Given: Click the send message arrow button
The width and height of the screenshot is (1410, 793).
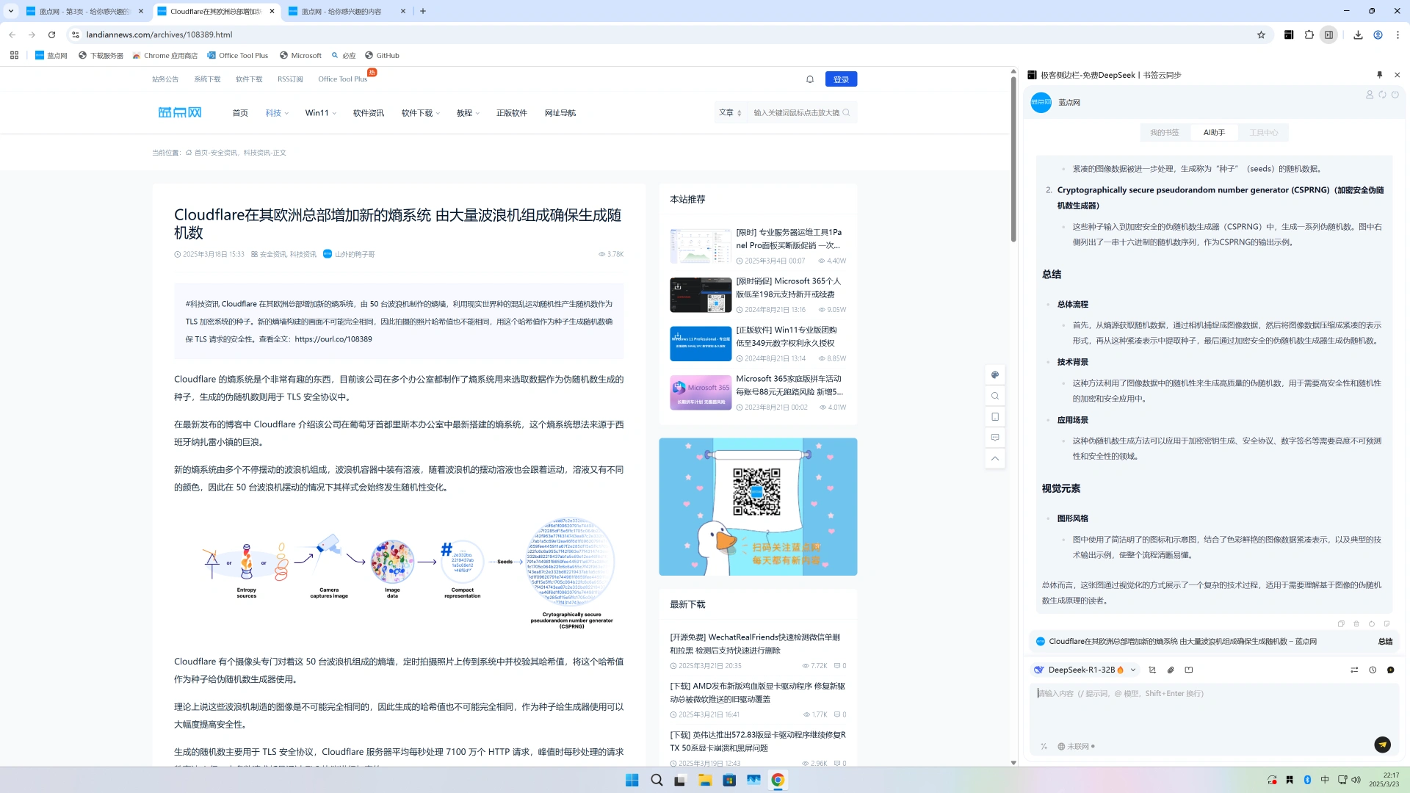Looking at the screenshot, I should click(x=1382, y=745).
